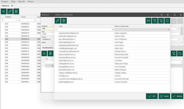Viewport: 184px width, 109px height.
Task: Clear Nabywca users grid filter with red x
Action: [x=181, y=62]
